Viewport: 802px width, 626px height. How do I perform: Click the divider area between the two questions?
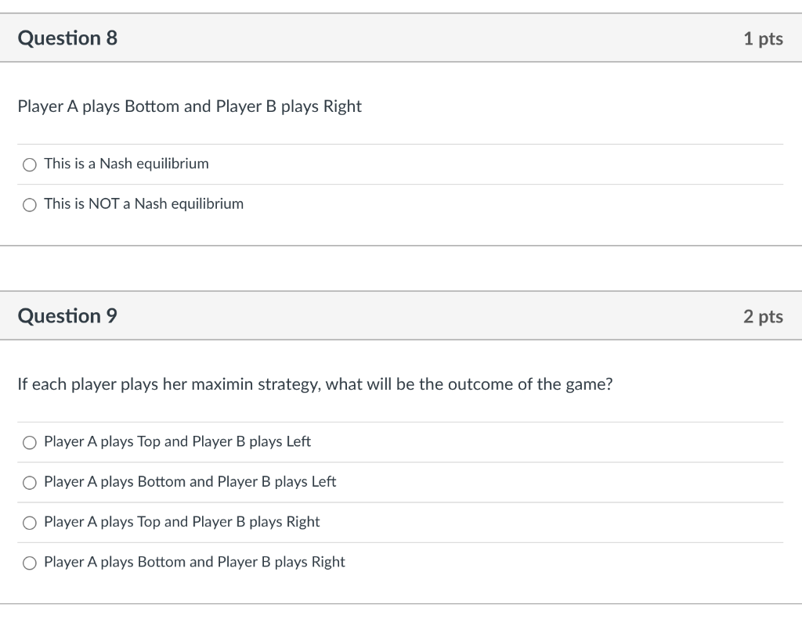point(401,270)
